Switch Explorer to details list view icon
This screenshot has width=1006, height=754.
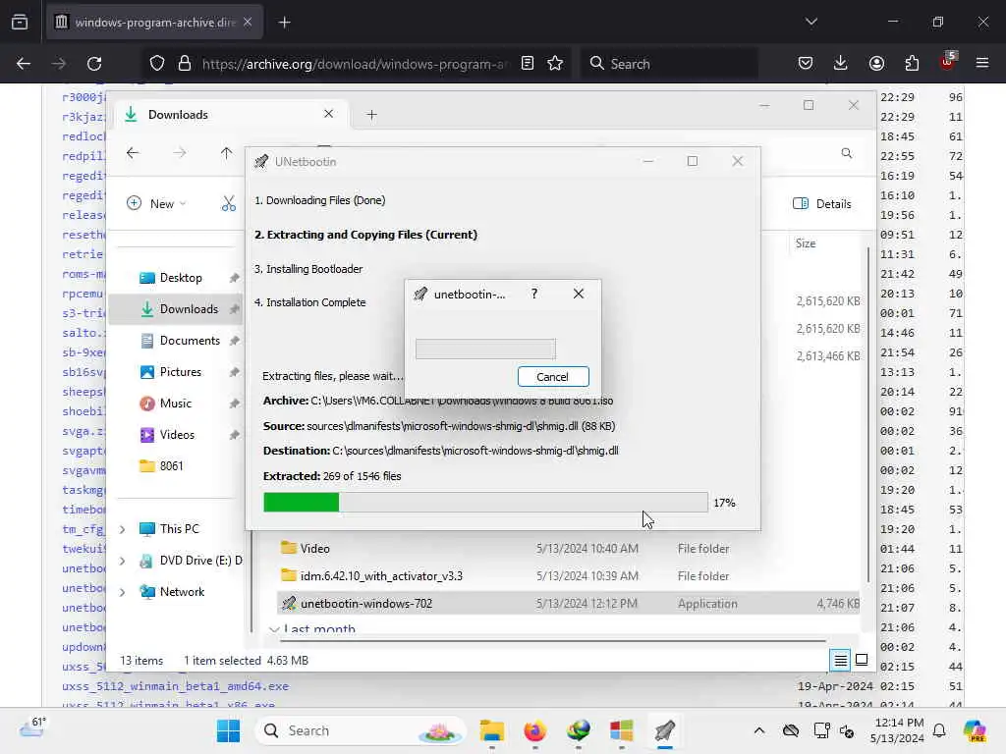(x=840, y=661)
